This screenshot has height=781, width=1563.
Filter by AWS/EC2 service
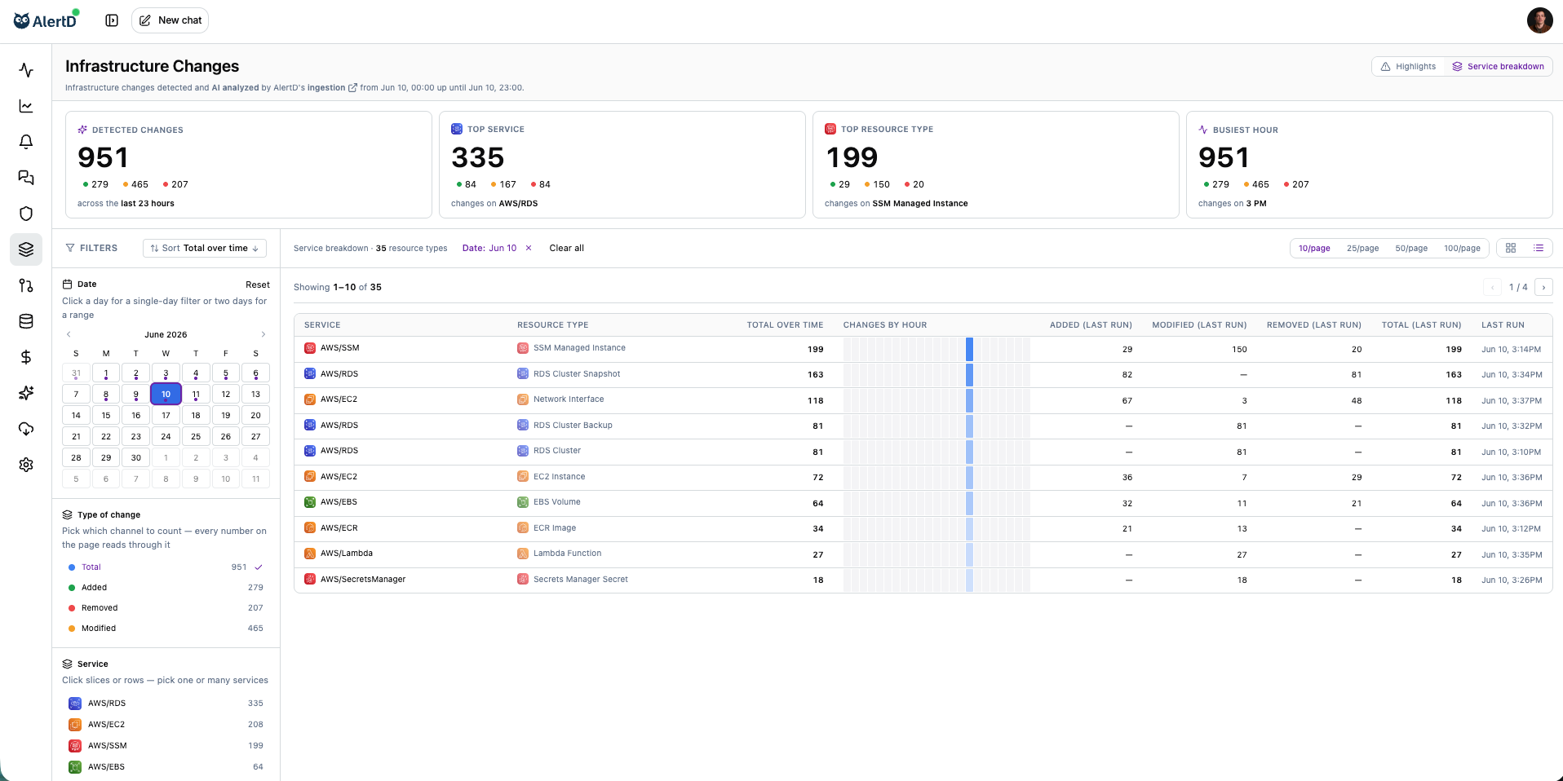(x=166, y=725)
